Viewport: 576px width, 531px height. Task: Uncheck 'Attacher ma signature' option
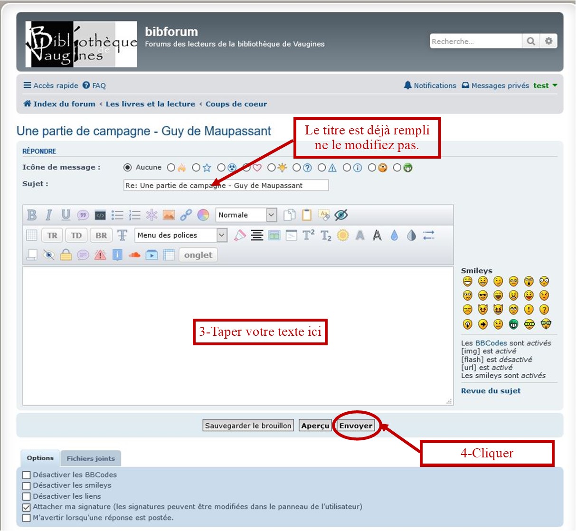coord(27,507)
